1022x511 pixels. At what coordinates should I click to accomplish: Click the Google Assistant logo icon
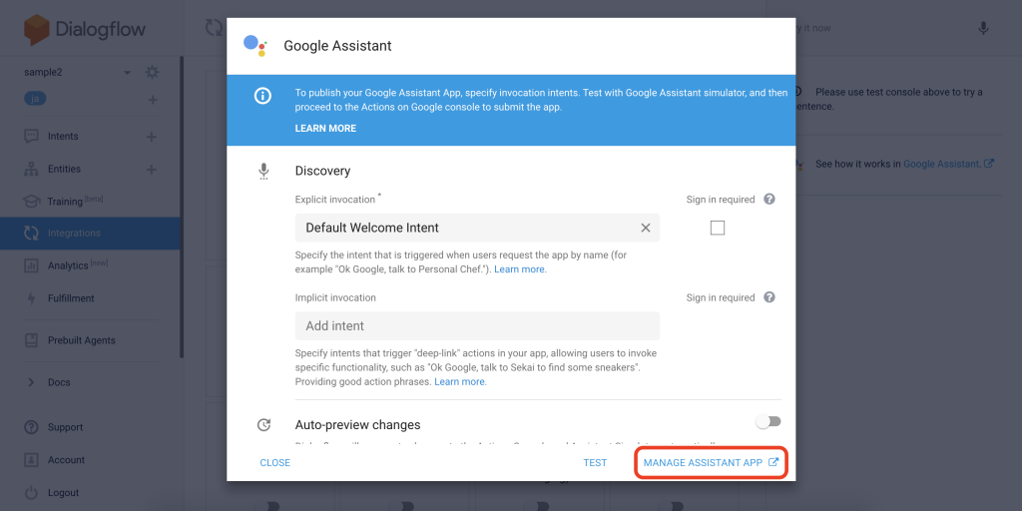pos(255,46)
